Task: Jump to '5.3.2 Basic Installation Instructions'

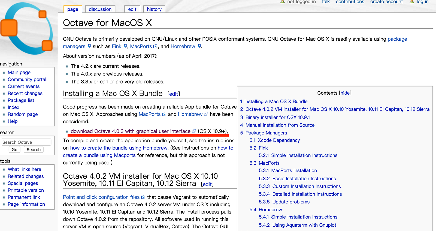Action: coord(297,179)
